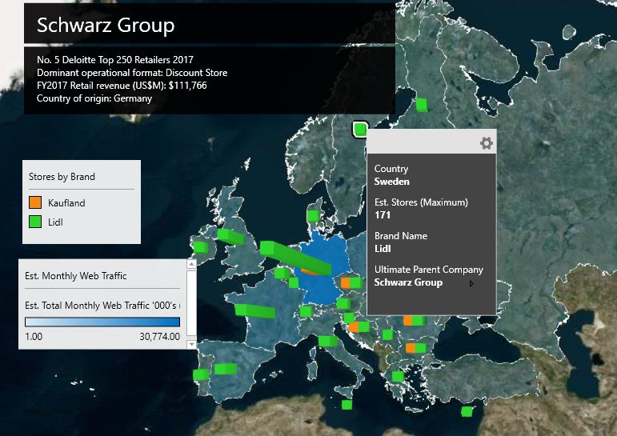Click the No. 5 Deloitte Top 250 line
Viewport: 617px width, 436px height.
point(115,60)
